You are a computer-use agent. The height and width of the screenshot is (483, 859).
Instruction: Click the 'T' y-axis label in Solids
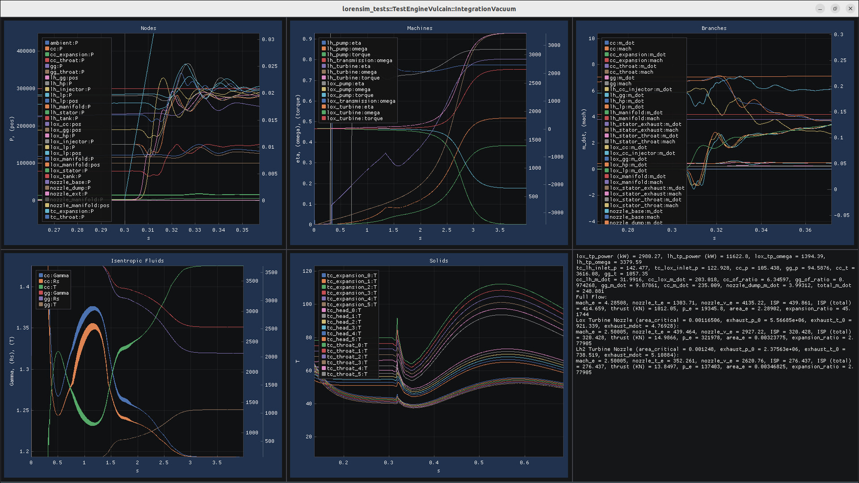(x=297, y=361)
